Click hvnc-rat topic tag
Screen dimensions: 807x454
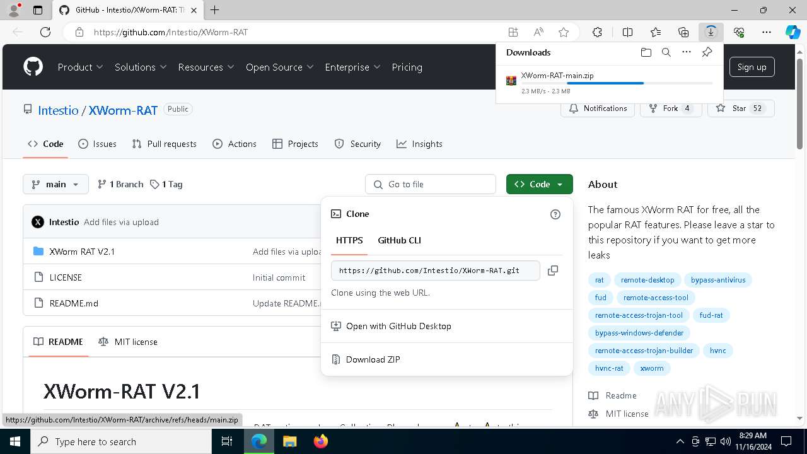609,368
